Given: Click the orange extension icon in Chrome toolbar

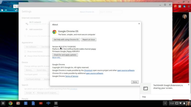Looking at the screenshot, I should point(175,6).
